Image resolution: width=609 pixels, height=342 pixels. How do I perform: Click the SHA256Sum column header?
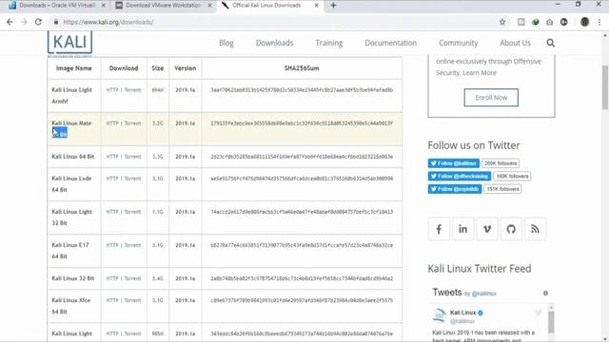pyautogui.click(x=302, y=68)
